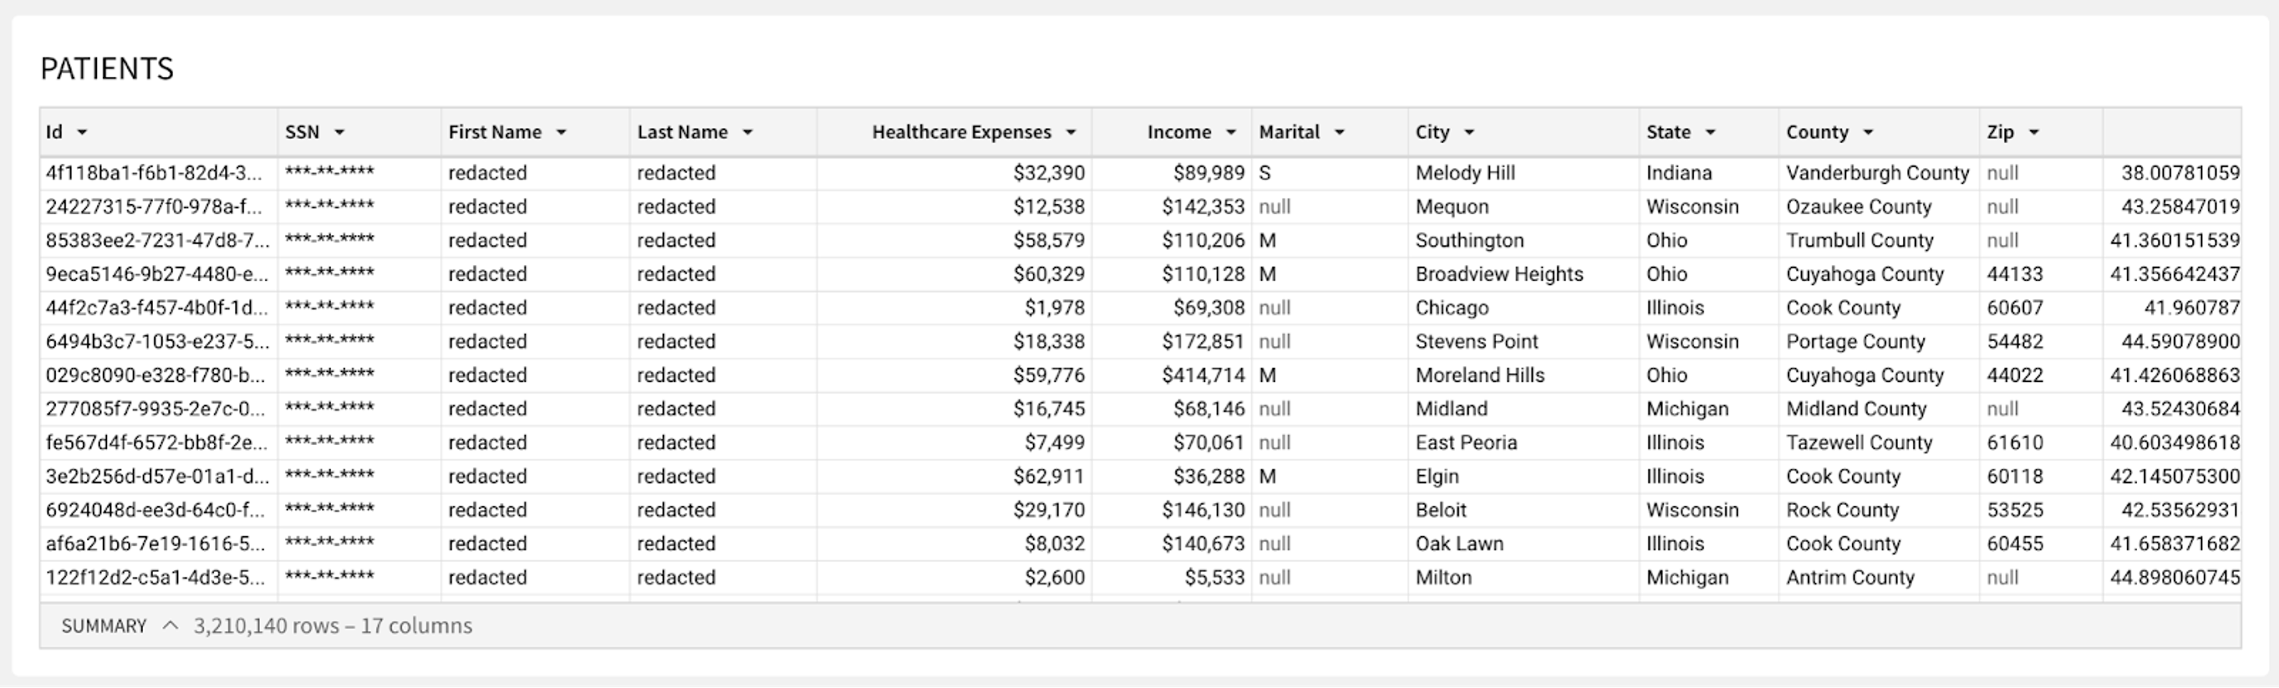Screen dimensions: 2279x688
Task: Select the Last Name column header
Action: pyautogui.click(x=723, y=133)
